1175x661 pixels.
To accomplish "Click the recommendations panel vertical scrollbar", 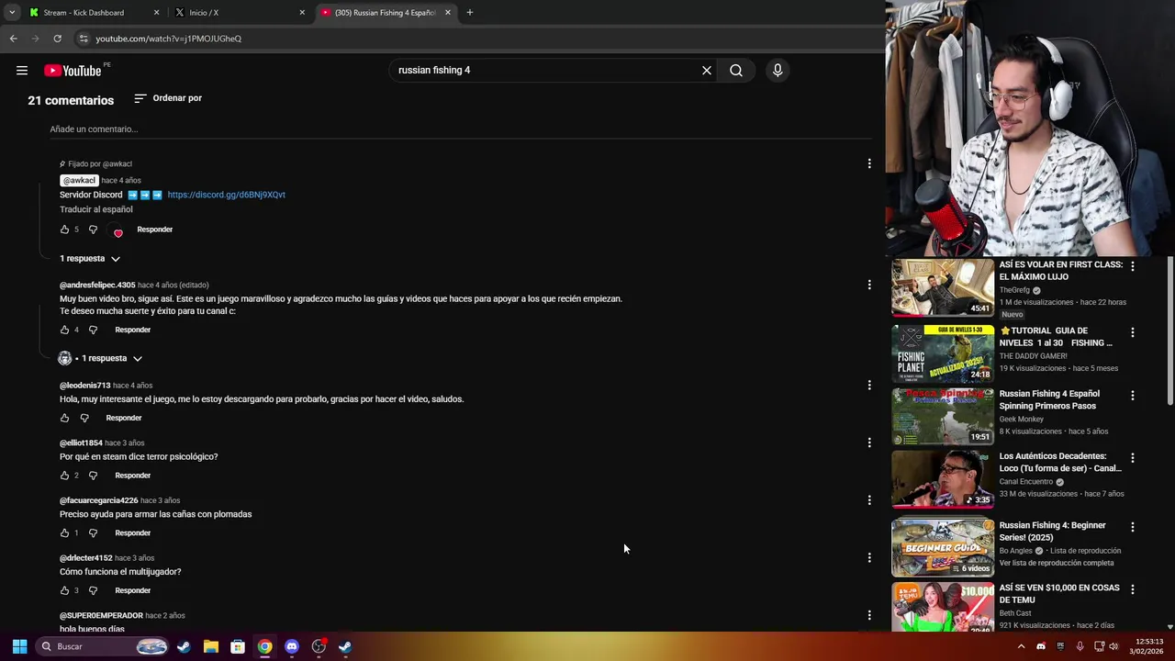I will [1169, 330].
